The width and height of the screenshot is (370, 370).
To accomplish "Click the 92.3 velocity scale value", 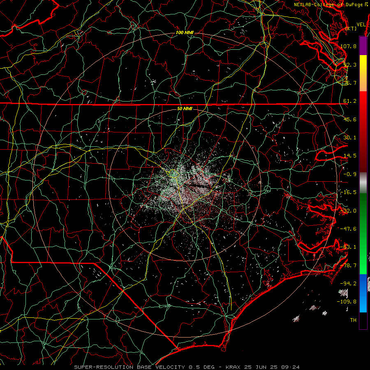I will (x=350, y=65).
